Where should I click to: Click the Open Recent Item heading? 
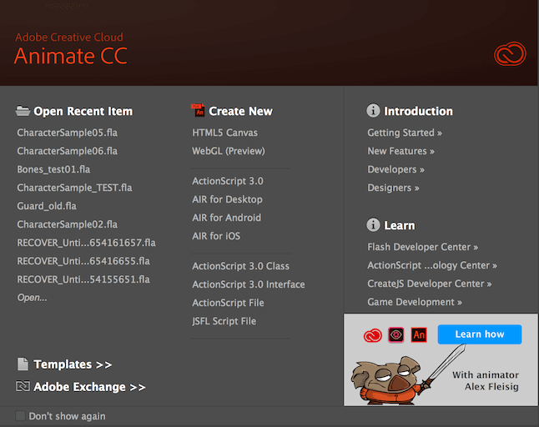(x=83, y=111)
